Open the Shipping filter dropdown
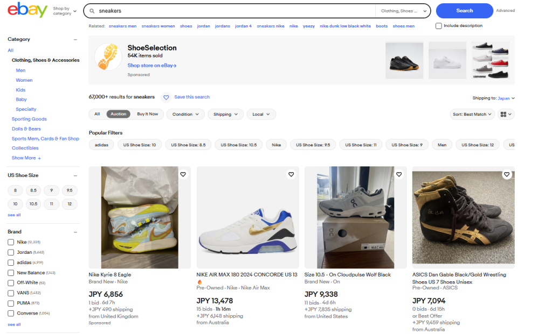 226,114
